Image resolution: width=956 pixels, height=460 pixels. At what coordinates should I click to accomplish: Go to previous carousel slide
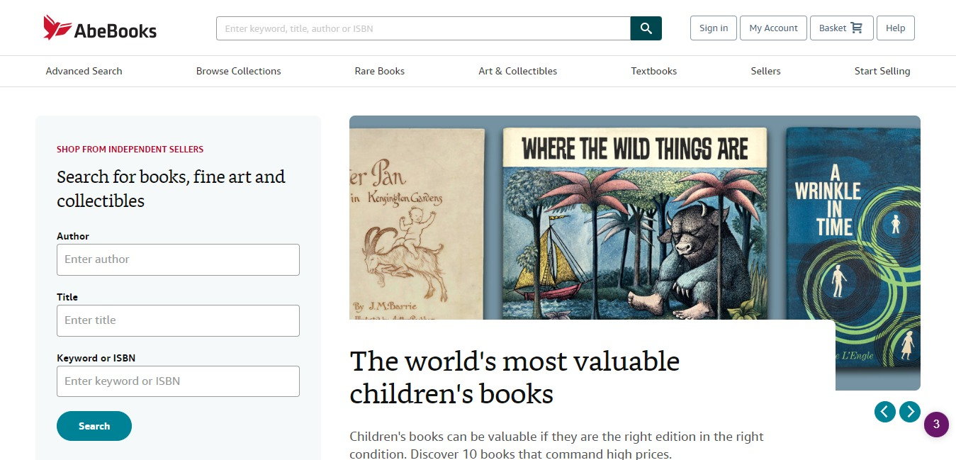click(884, 411)
